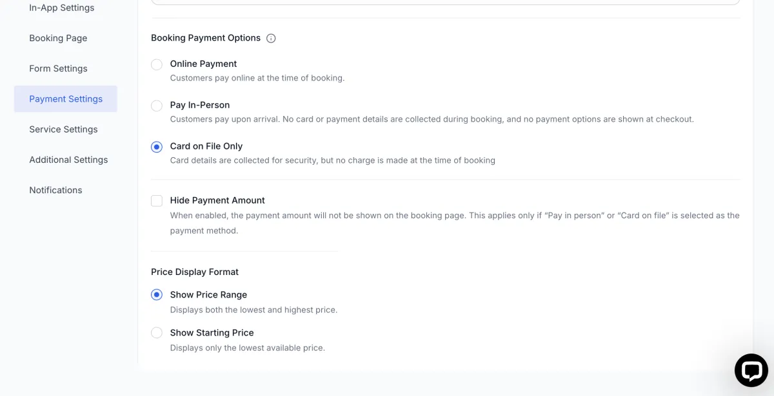774x396 pixels.
Task: Enable the Hide Payment Amount checkbox
Action: (x=157, y=201)
